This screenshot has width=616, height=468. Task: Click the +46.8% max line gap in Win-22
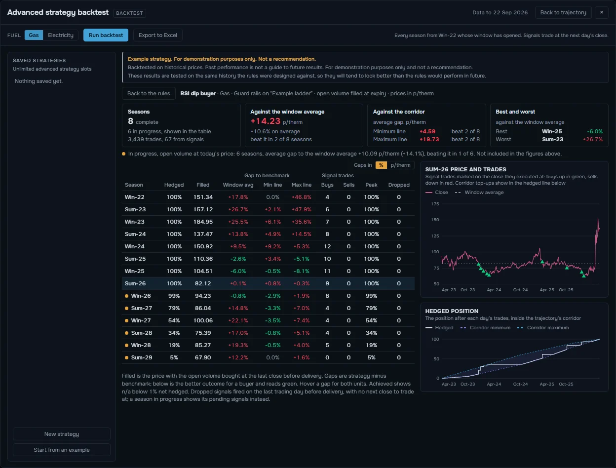302,197
